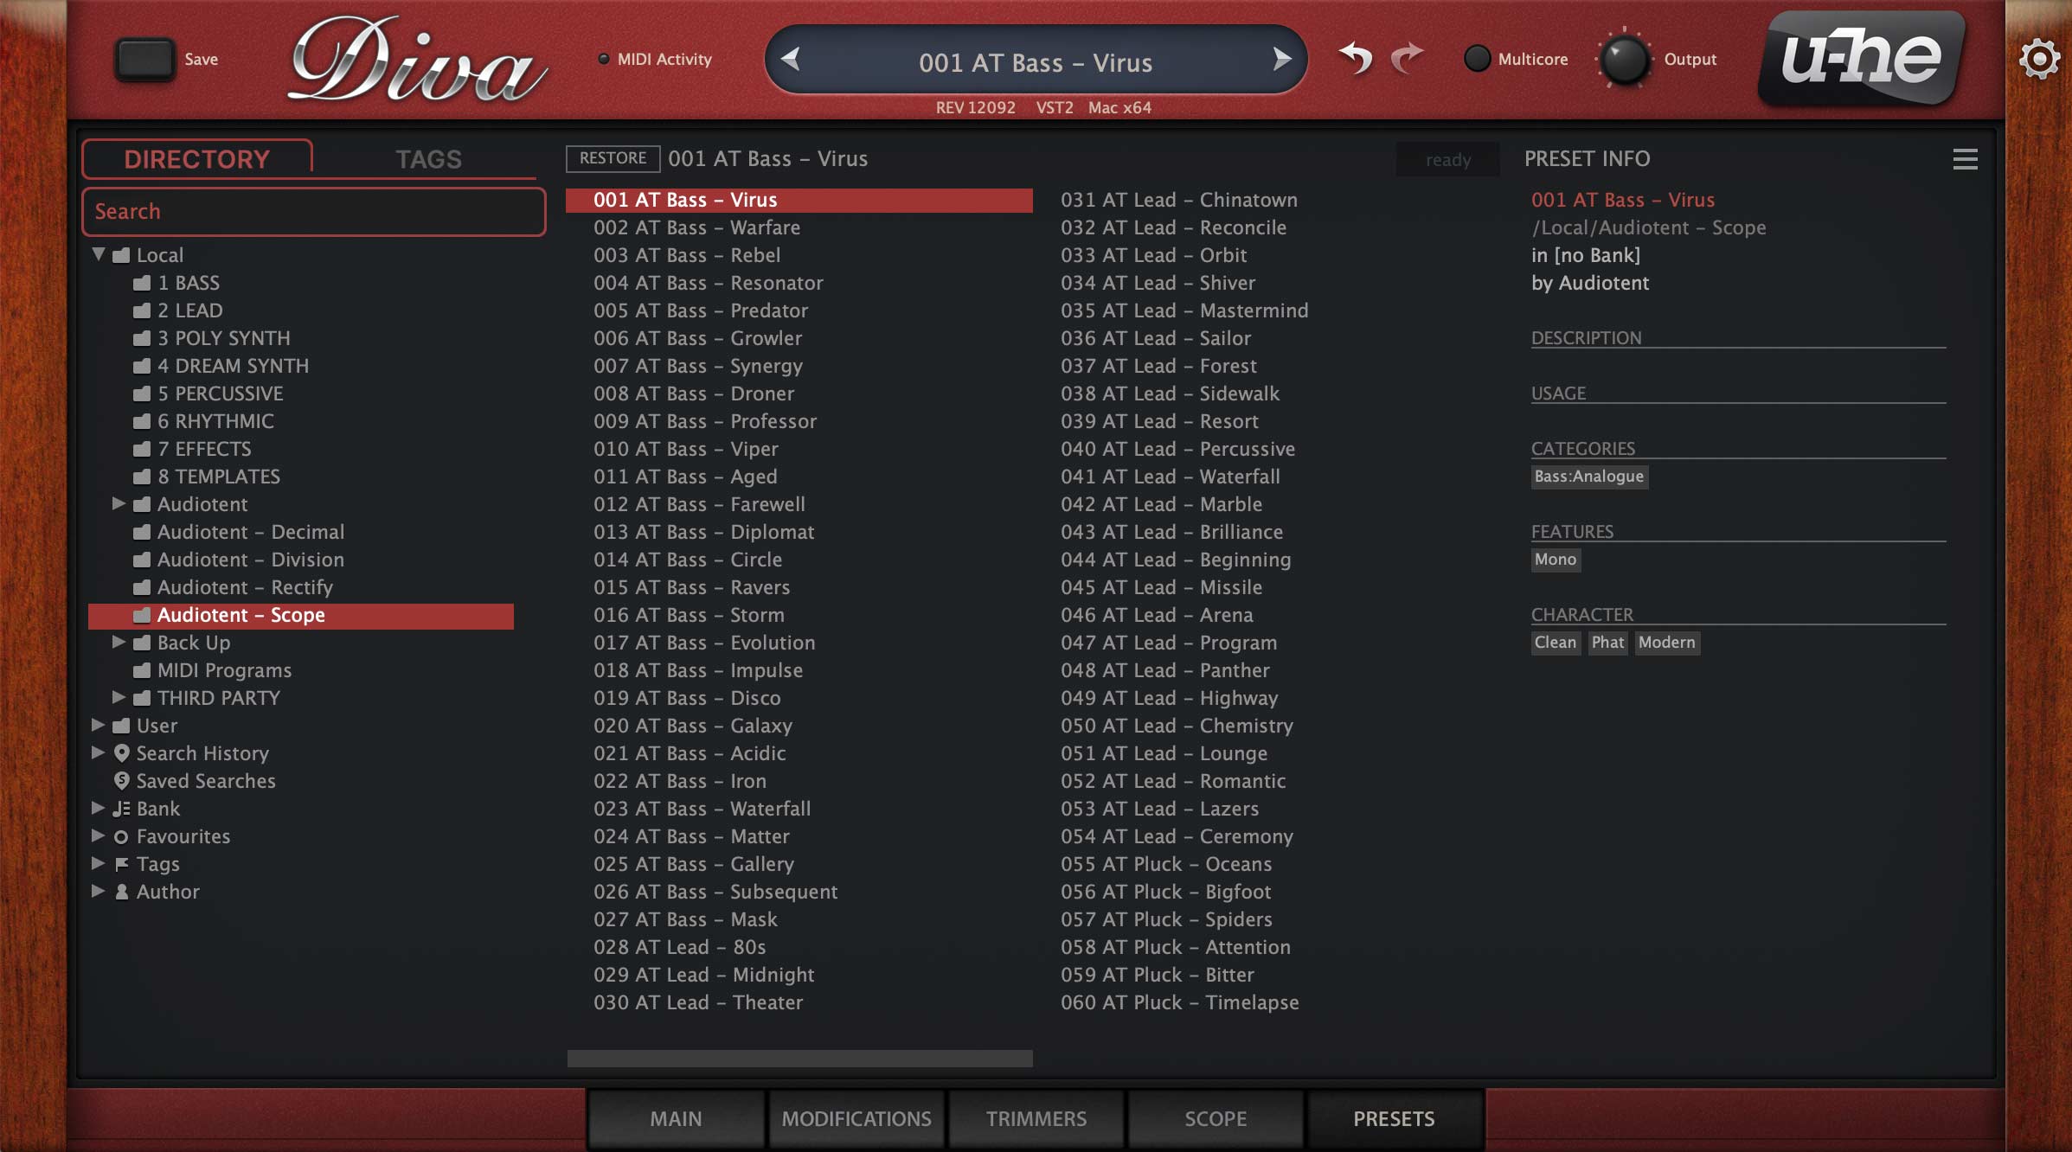Select the Bass:Analogue category tag
Viewport: 2072px width, 1152px height.
point(1588,477)
